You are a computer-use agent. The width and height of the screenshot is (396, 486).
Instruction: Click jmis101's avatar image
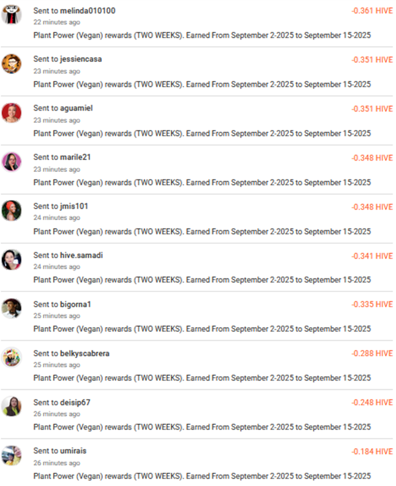[12, 210]
